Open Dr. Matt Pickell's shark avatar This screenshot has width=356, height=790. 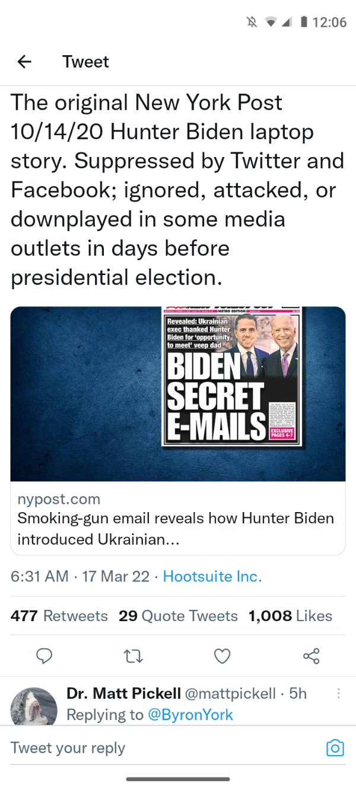click(34, 708)
